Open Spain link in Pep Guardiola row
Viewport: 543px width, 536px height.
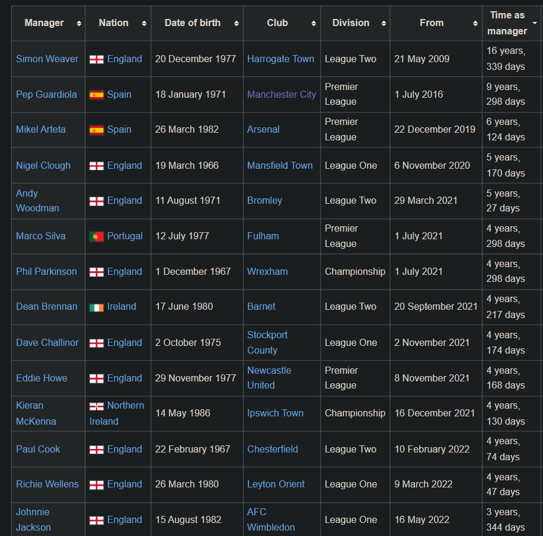[119, 94]
